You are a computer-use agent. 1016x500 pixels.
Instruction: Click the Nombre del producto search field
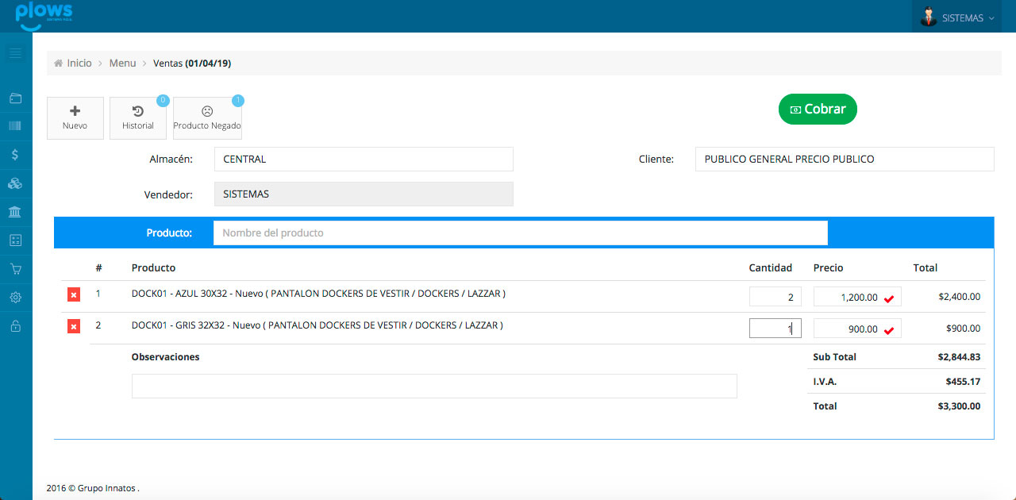point(520,233)
